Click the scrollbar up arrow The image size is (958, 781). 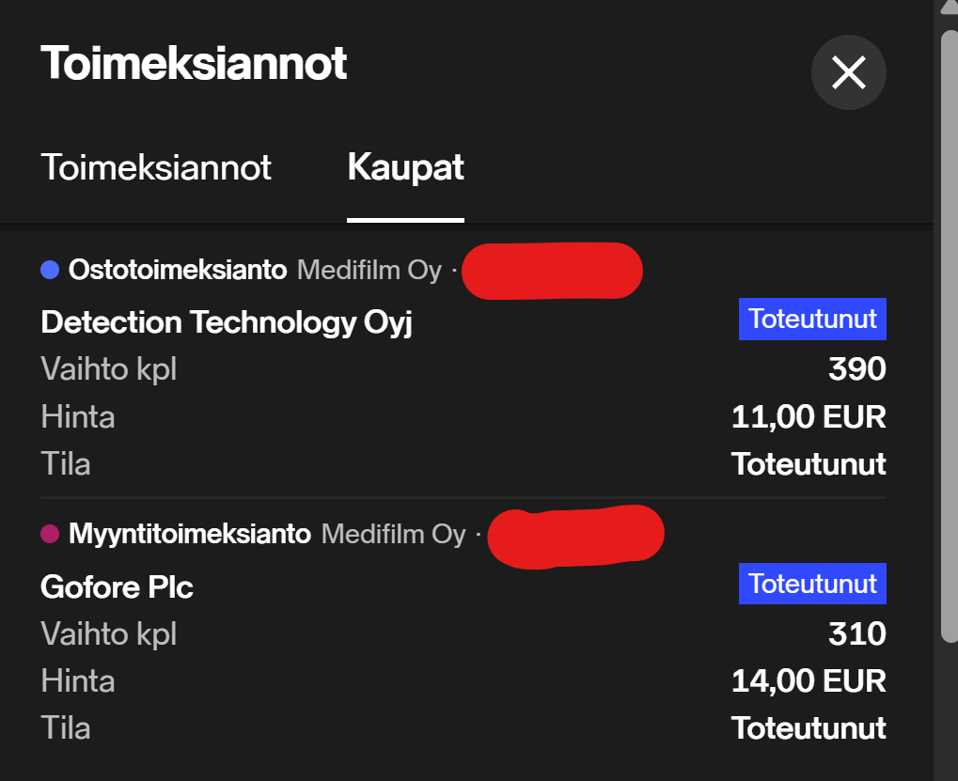coord(948,8)
